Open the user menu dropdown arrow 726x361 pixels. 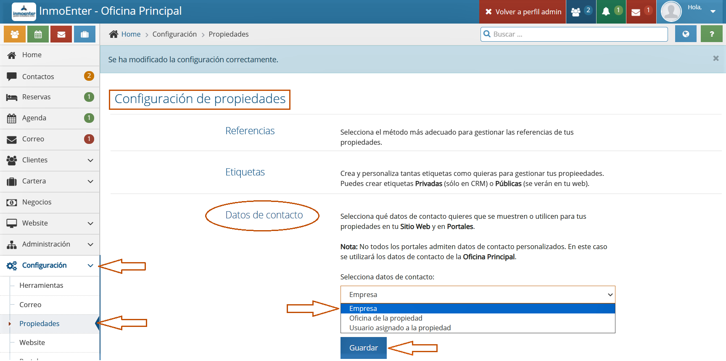(713, 12)
